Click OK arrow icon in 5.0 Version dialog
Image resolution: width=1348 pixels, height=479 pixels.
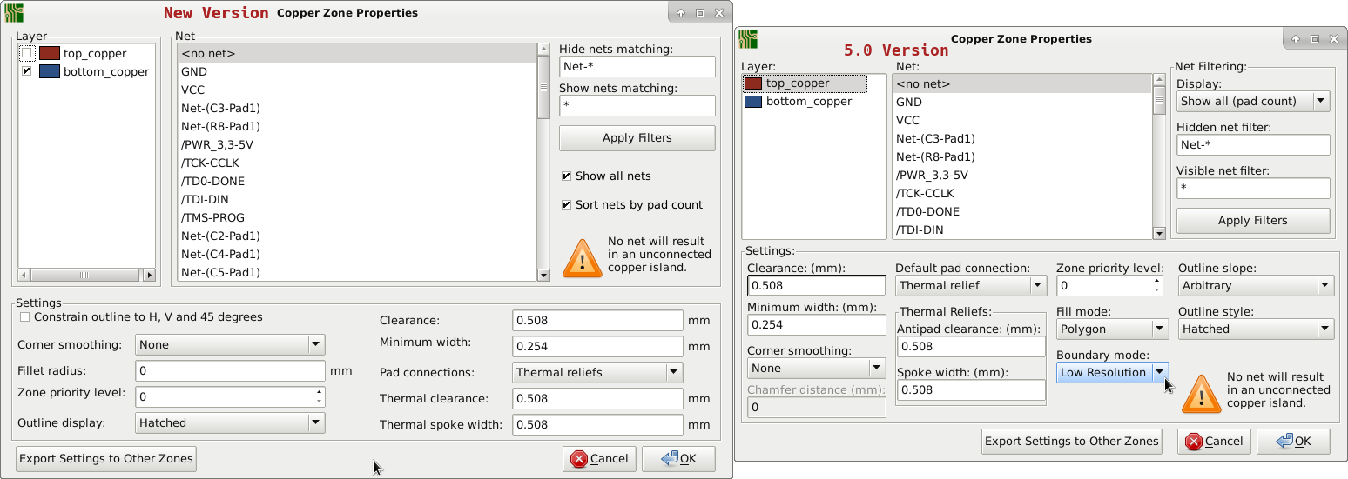point(1280,442)
